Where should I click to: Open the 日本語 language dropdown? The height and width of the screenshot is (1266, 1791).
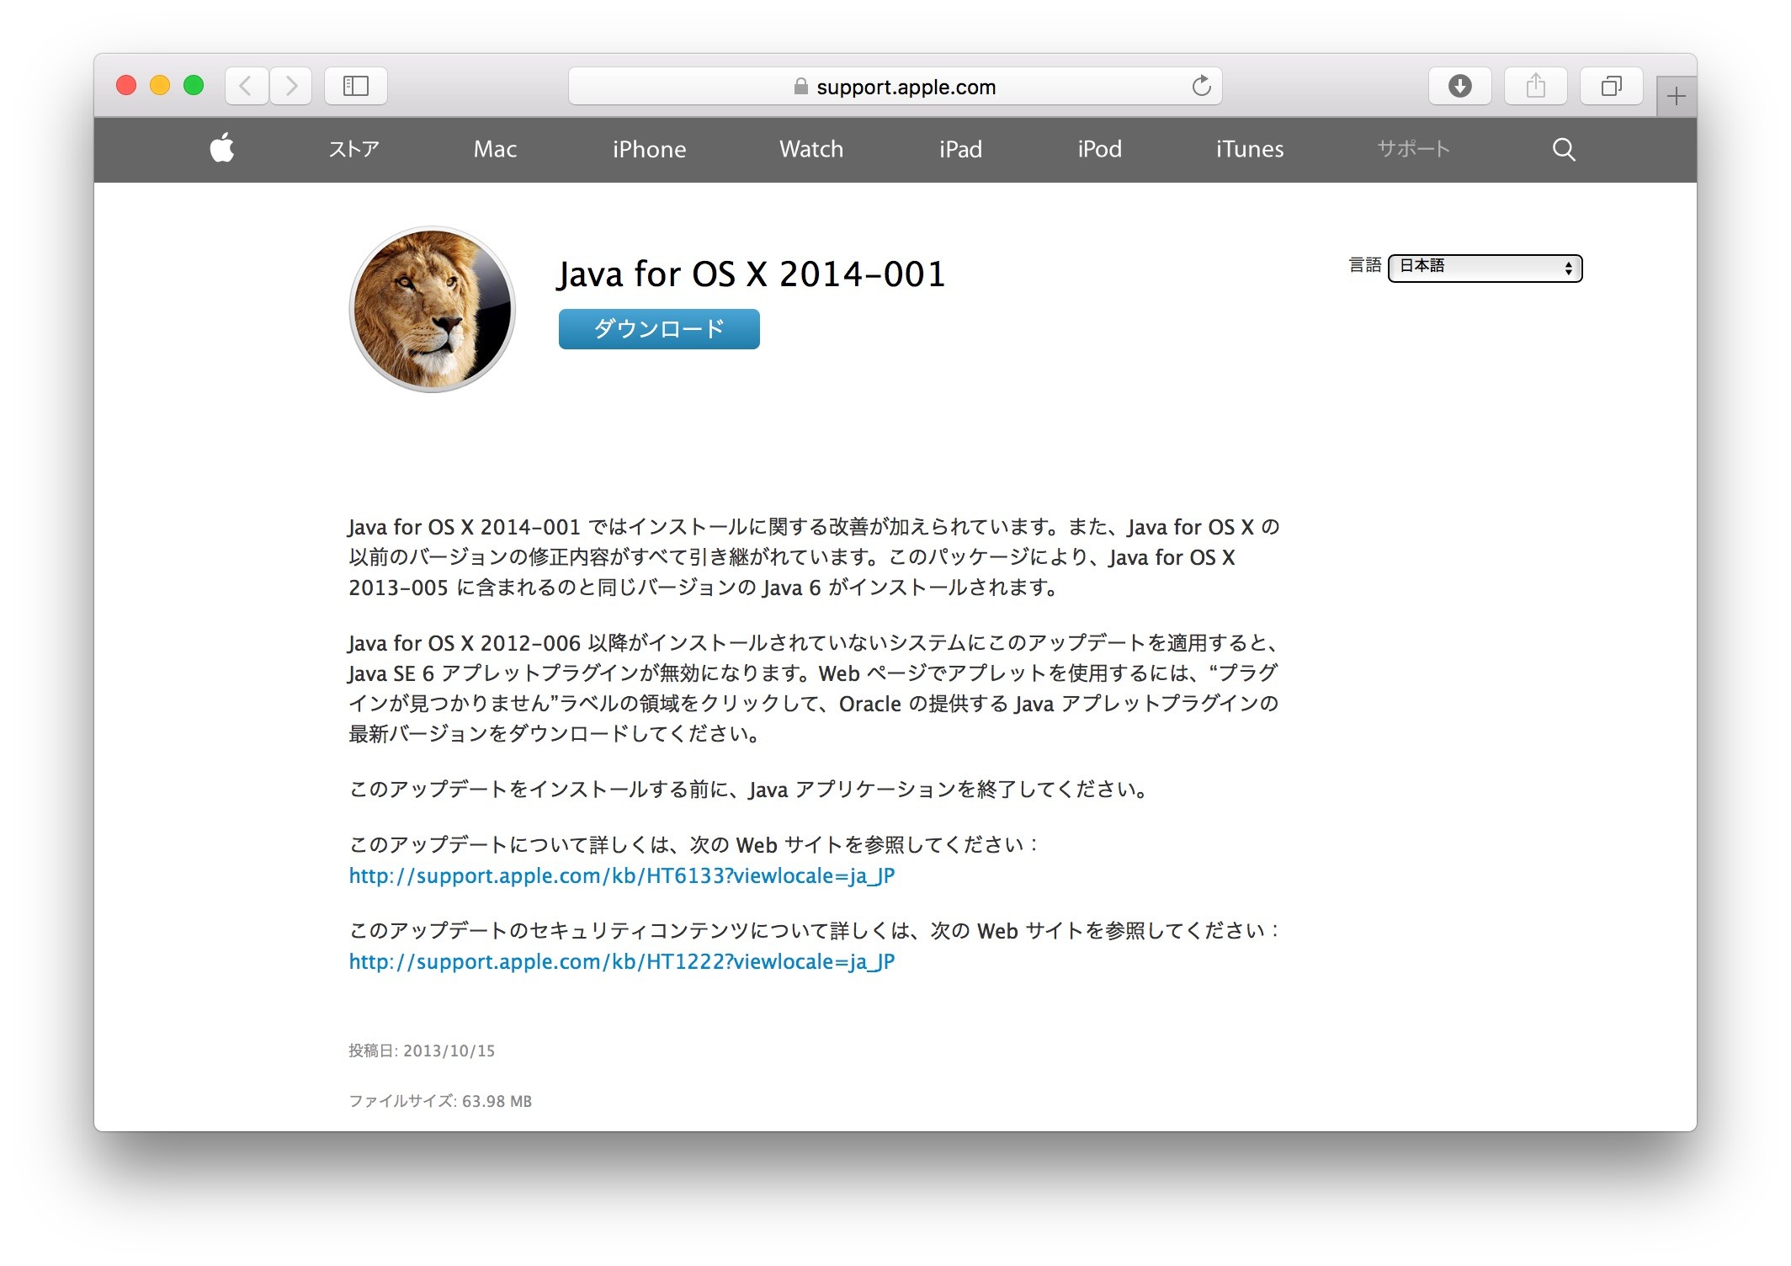click(1485, 268)
